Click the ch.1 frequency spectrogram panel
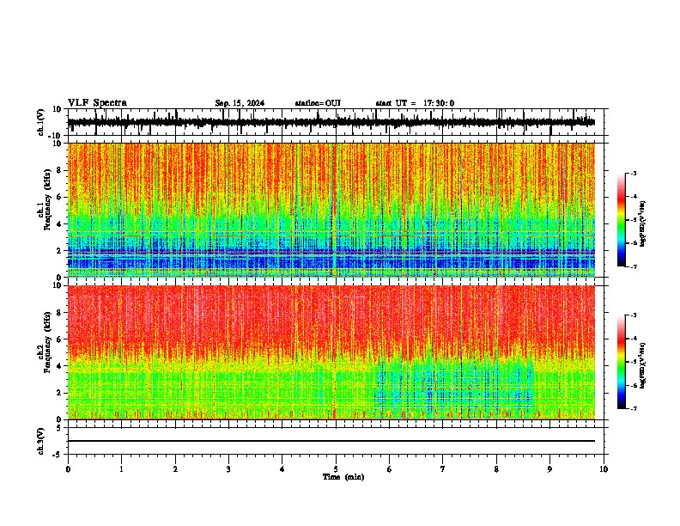This screenshot has height=526, width=680. (x=331, y=210)
